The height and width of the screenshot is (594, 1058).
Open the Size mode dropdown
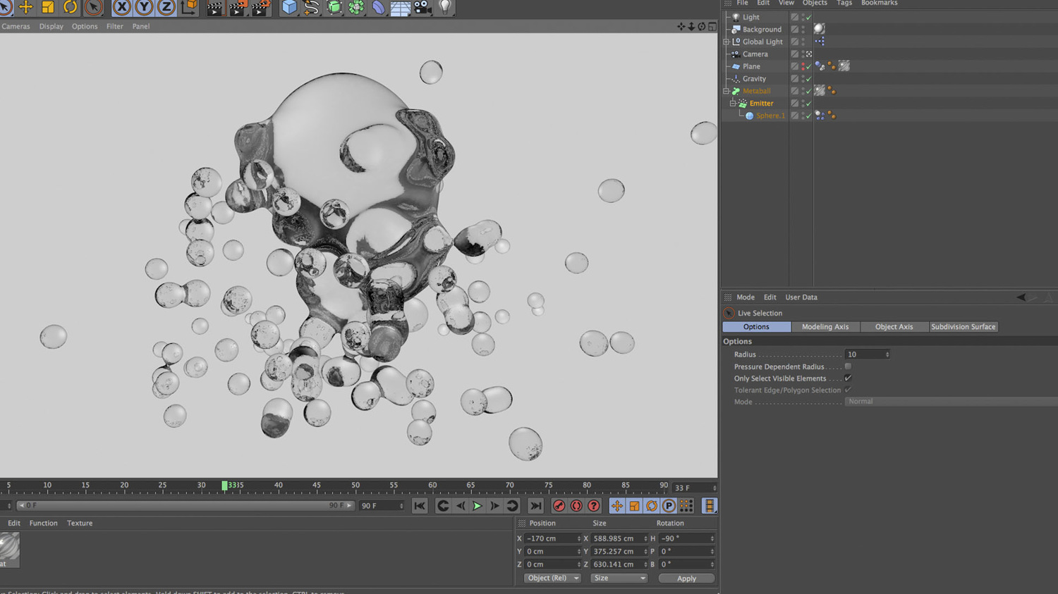coord(619,578)
